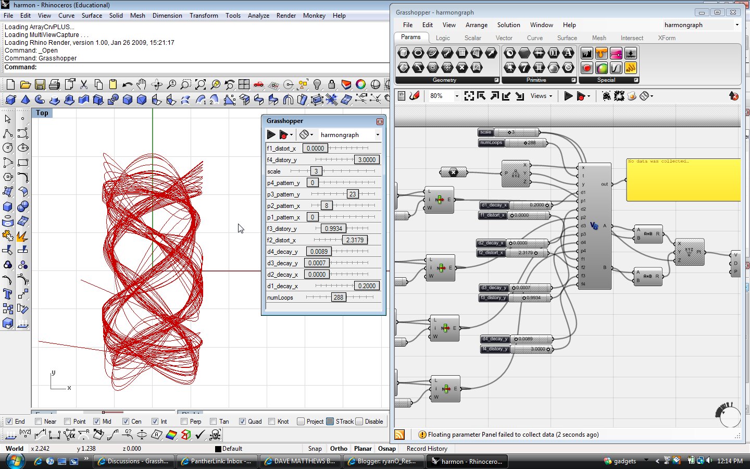Click the scale slider handle showing 3
750x469 pixels.
click(x=316, y=171)
